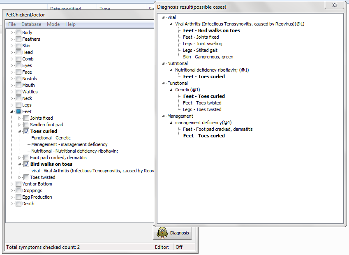Expand the Feathers tree node
Image resolution: width=349 pixels, height=255 pixels.
click(12, 39)
